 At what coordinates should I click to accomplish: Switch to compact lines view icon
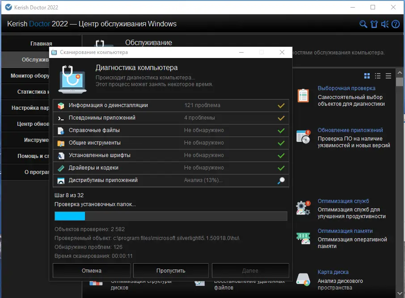pyautogui.click(x=388, y=76)
